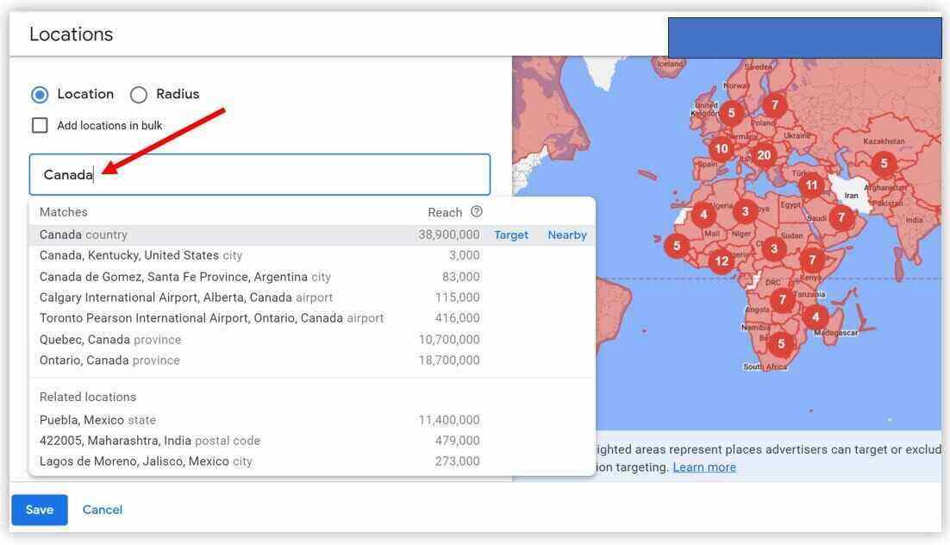Click map cluster marker 3 near Libya

click(x=745, y=211)
